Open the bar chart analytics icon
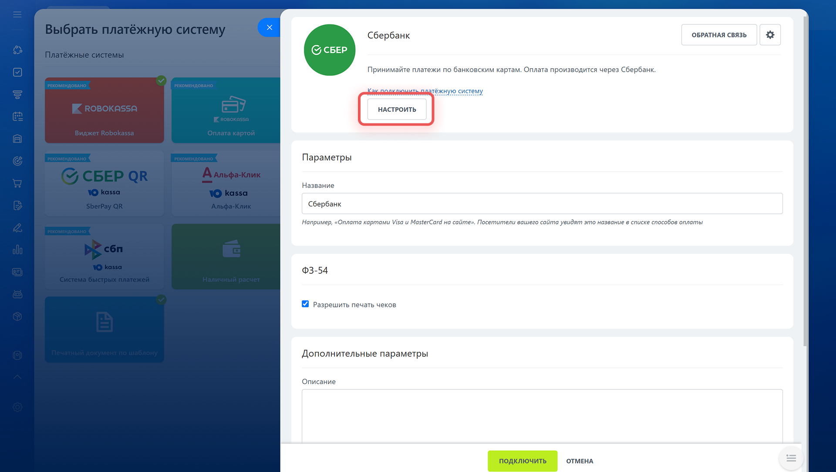The width and height of the screenshot is (836, 472). tap(17, 249)
